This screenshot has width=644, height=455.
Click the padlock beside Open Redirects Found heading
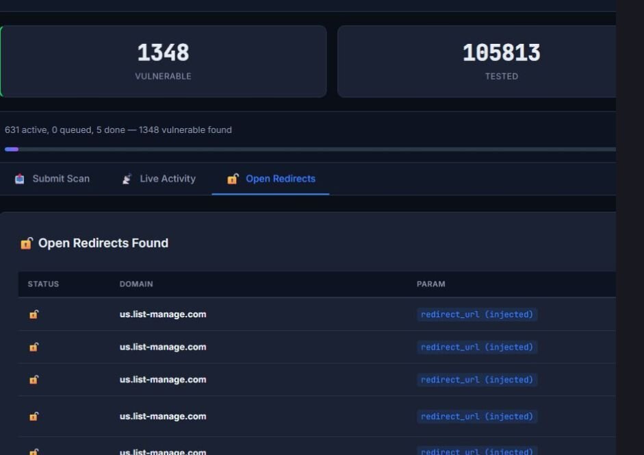pos(26,243)
